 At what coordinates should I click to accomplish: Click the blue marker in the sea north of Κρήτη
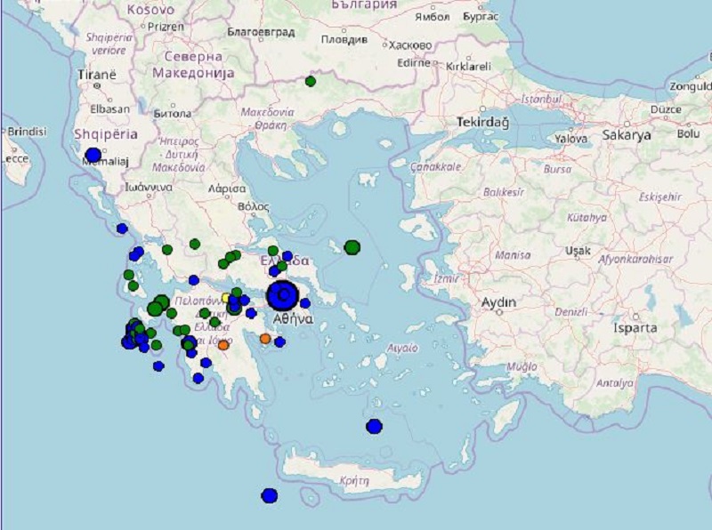374,426
